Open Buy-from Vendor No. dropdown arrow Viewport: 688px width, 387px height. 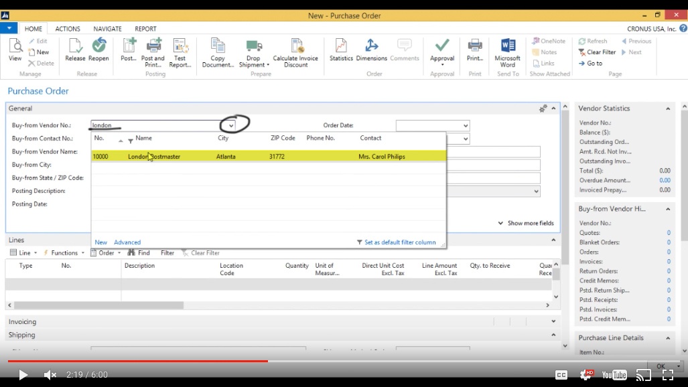[231, 125]
